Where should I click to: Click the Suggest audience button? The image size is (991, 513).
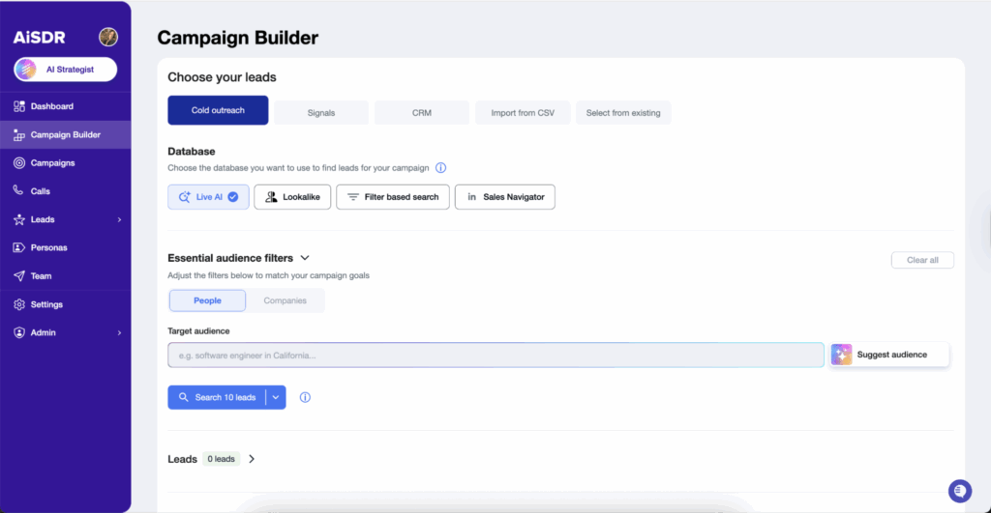(x=889, y=355)
